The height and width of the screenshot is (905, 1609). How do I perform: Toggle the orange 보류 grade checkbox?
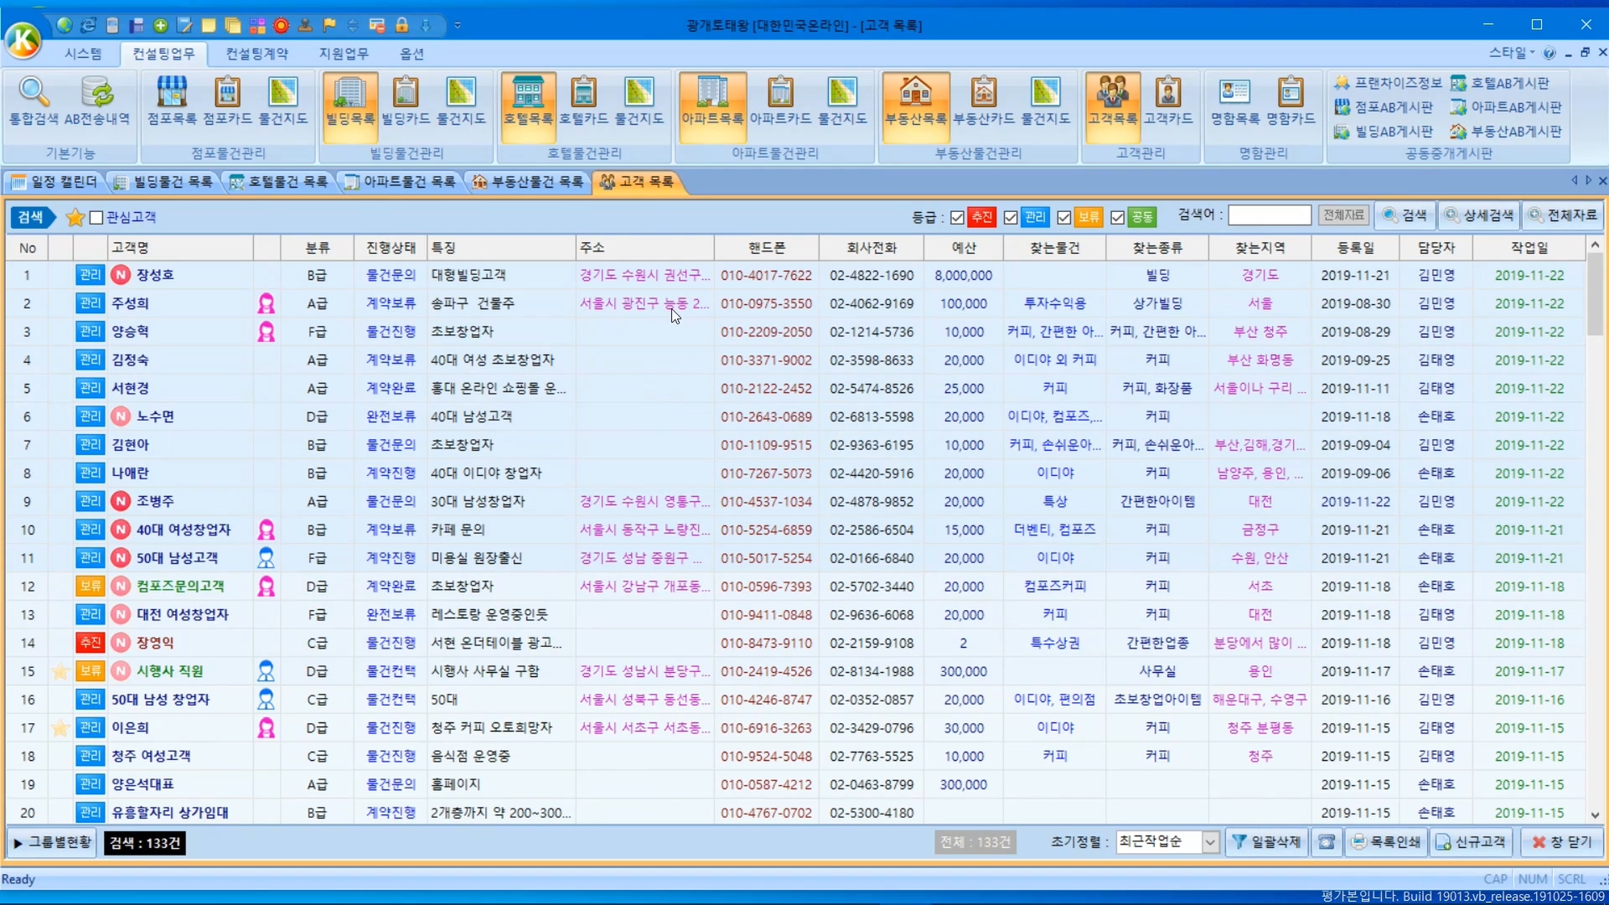(x=1064, y=218)
